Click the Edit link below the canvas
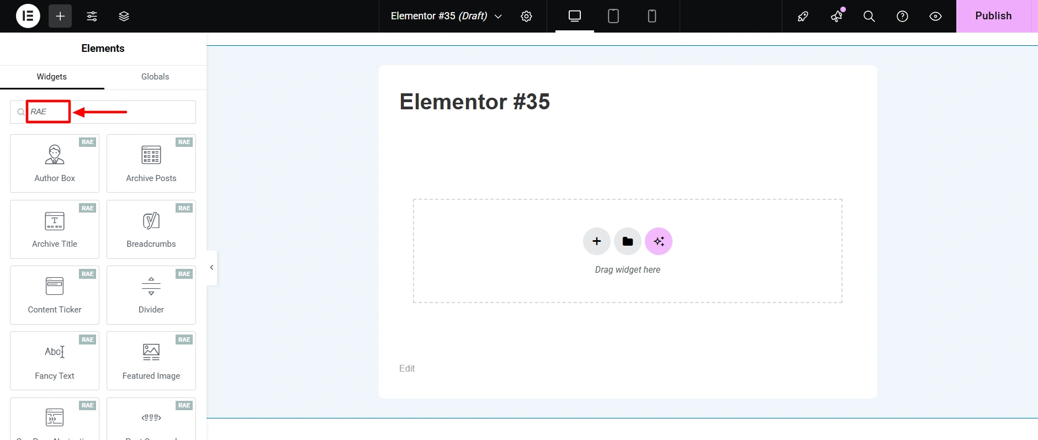The height and width of the screenshot is (440, 1038). pyautogui.click(x=407, y=368)
